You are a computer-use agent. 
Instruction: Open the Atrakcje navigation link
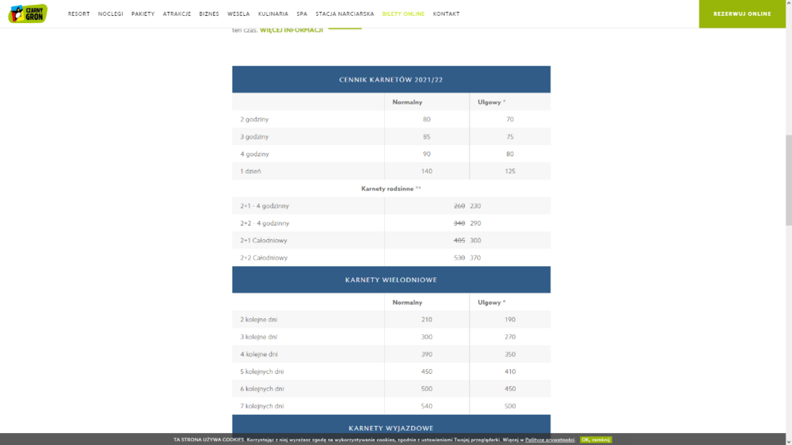[177, 14]
